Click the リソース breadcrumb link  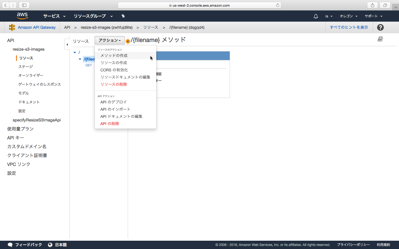click(151, 27)
